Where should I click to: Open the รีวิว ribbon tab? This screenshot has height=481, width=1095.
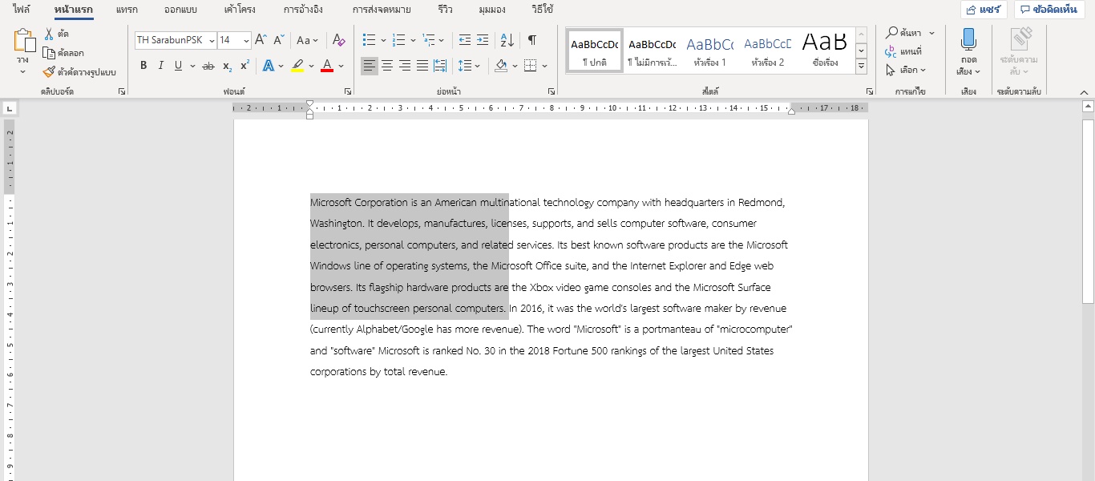(444, 10)
